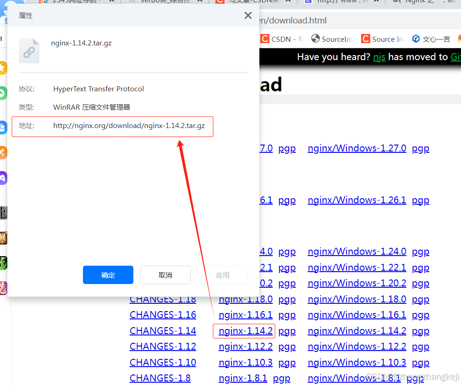Open the nginx-1.14.2 download link
The width and height of the screenshot is (461, 385).
coord(246,331)
